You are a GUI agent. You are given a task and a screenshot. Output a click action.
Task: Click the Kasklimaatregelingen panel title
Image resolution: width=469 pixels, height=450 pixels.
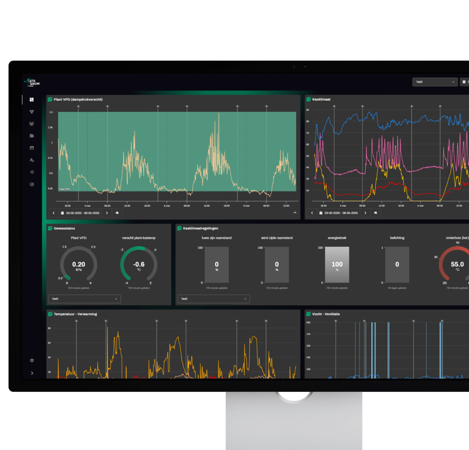(201, 228)
